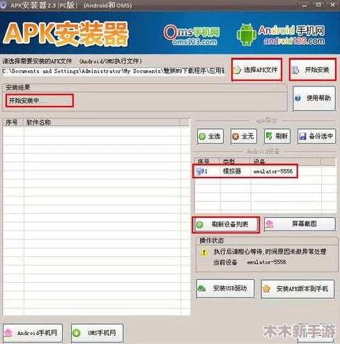This screenshot has width=340, height=344.
Task: Back up selected with 备份选中
Action: (316, 136)
